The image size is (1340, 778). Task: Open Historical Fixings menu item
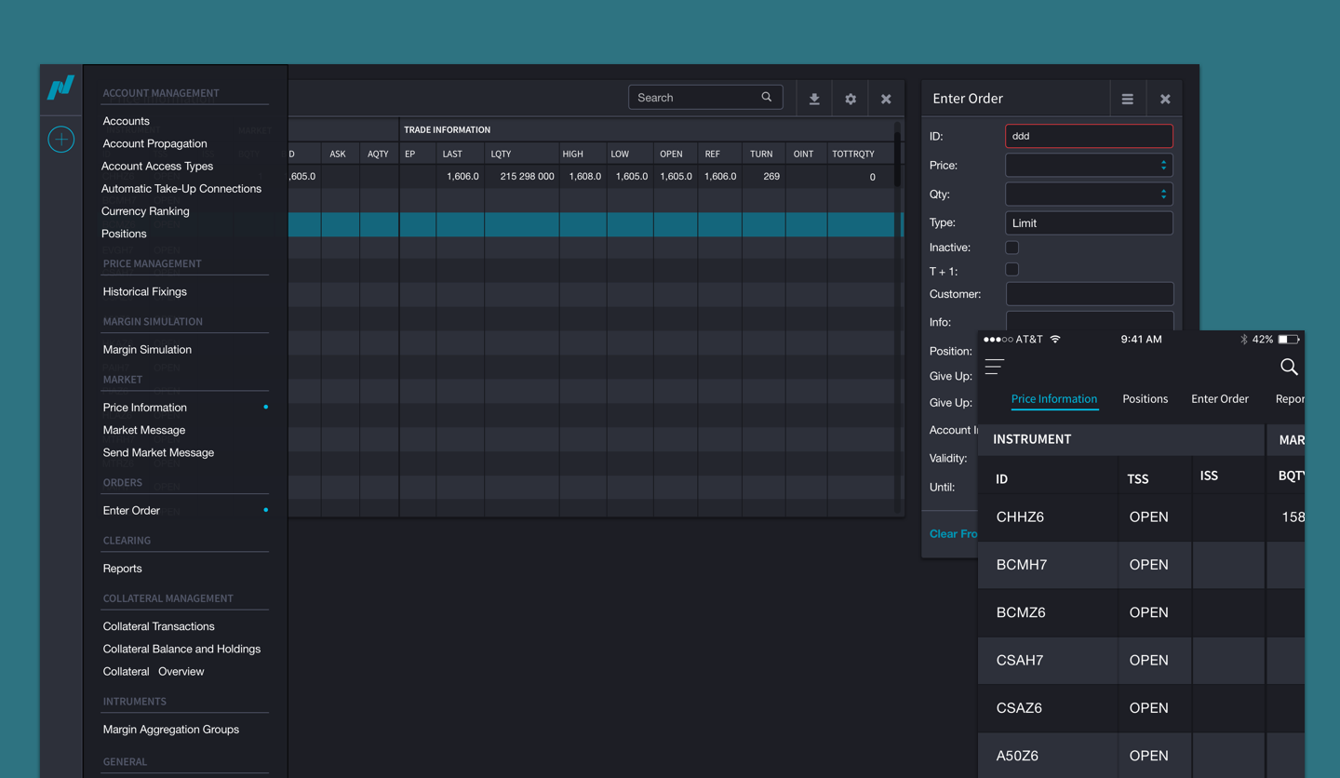145,291
